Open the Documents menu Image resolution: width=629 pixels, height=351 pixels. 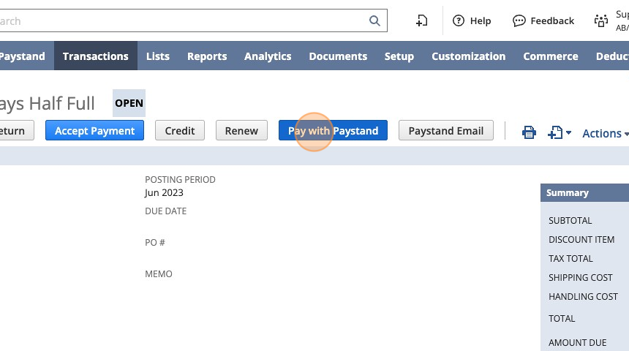[338, 56]
